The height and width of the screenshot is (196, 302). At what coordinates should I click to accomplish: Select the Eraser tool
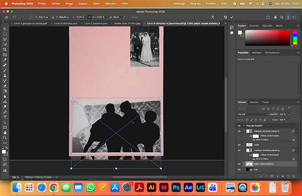coord(5,86)
